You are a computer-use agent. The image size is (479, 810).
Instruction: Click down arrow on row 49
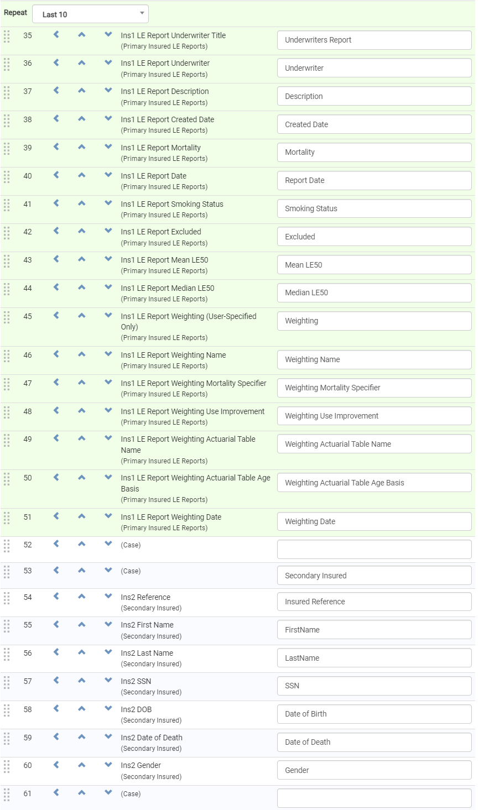(108, 438)
